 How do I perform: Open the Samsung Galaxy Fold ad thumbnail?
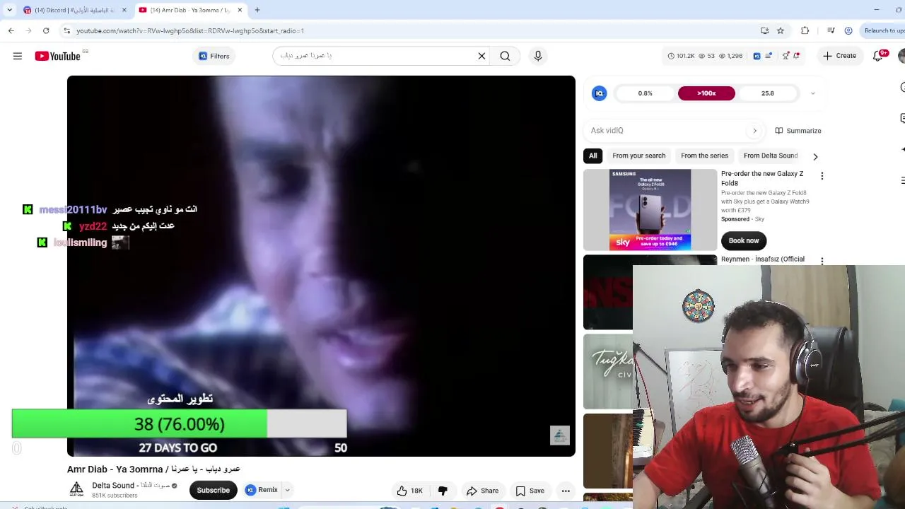coord(650,210)
